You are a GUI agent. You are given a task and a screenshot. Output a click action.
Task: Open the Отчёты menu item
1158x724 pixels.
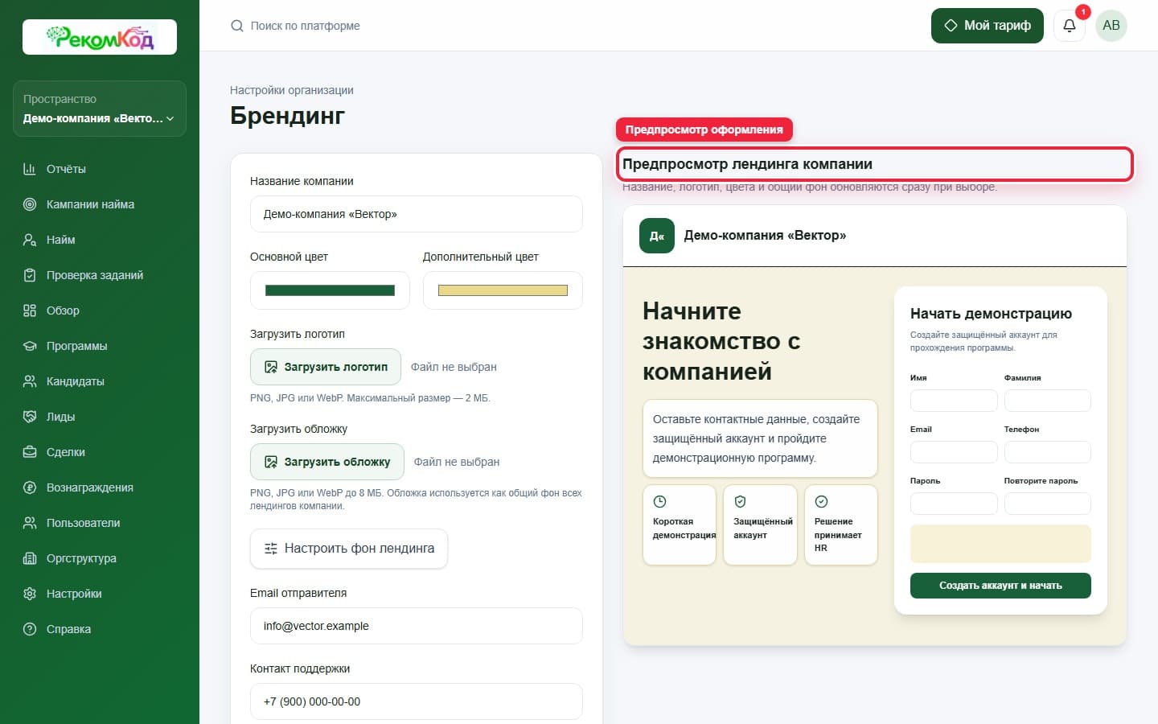100,169
